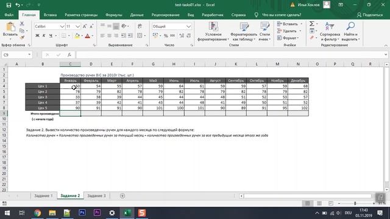Image resolution: width=390 pixels, height=219 pixels.
Task: Toggle middle vertical alignment
Action: 109,26
